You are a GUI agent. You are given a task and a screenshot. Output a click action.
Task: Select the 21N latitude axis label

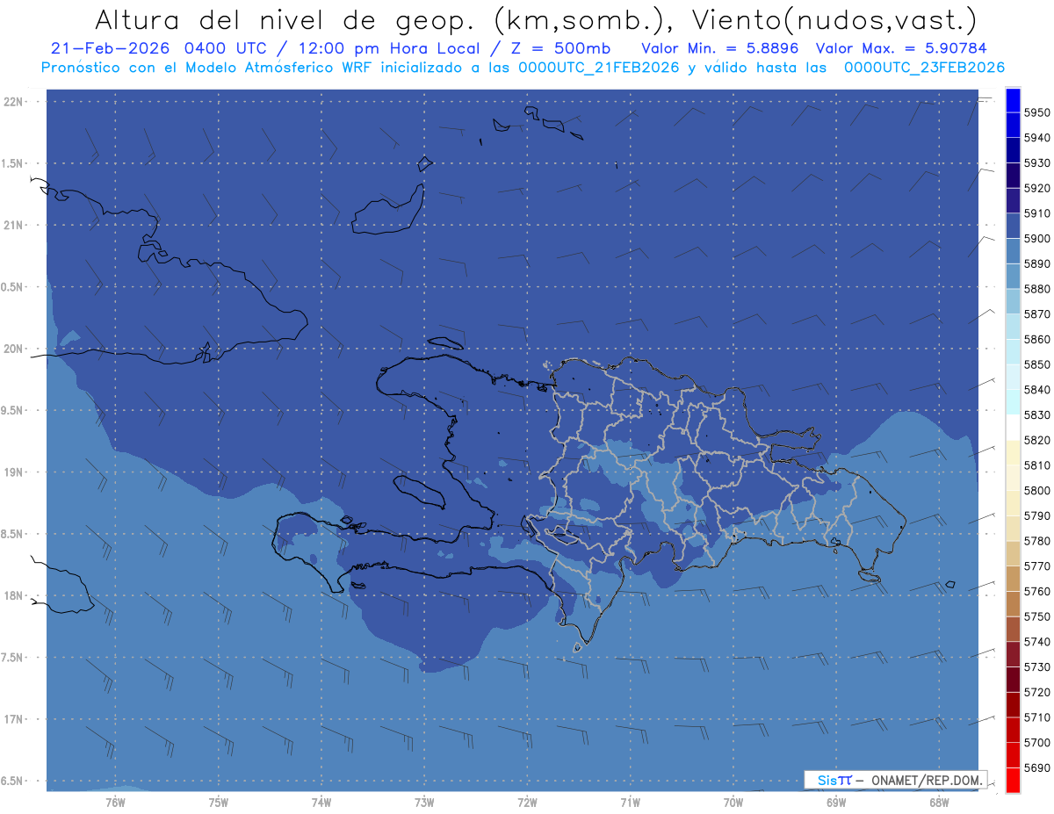pyautogui.click(x=14, y=225)
